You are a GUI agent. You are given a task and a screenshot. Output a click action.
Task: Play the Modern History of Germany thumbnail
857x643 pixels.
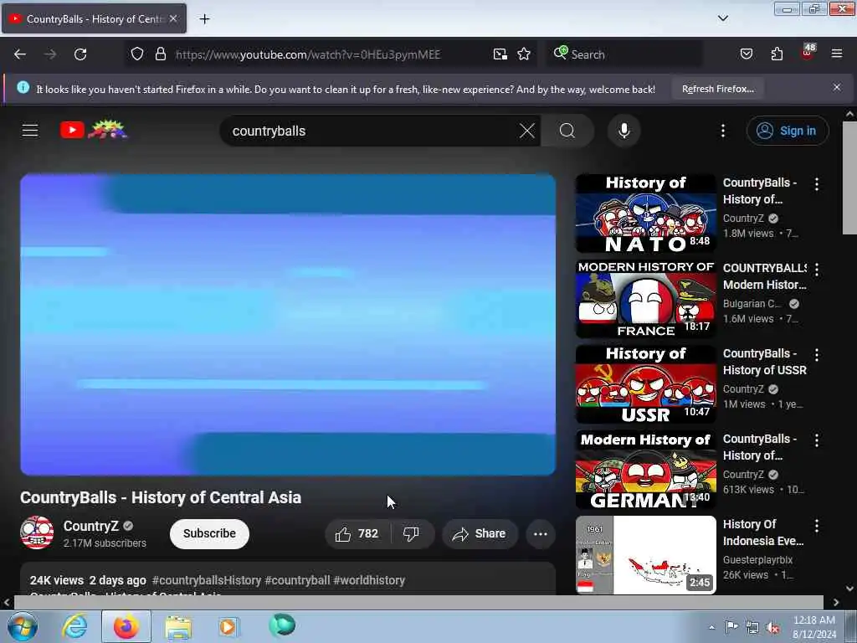[x=645, y=469]
